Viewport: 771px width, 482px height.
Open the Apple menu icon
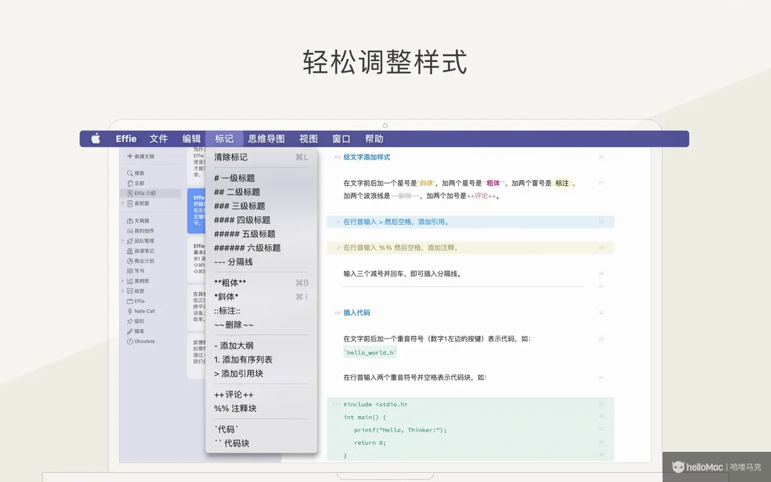click(96, 139)
